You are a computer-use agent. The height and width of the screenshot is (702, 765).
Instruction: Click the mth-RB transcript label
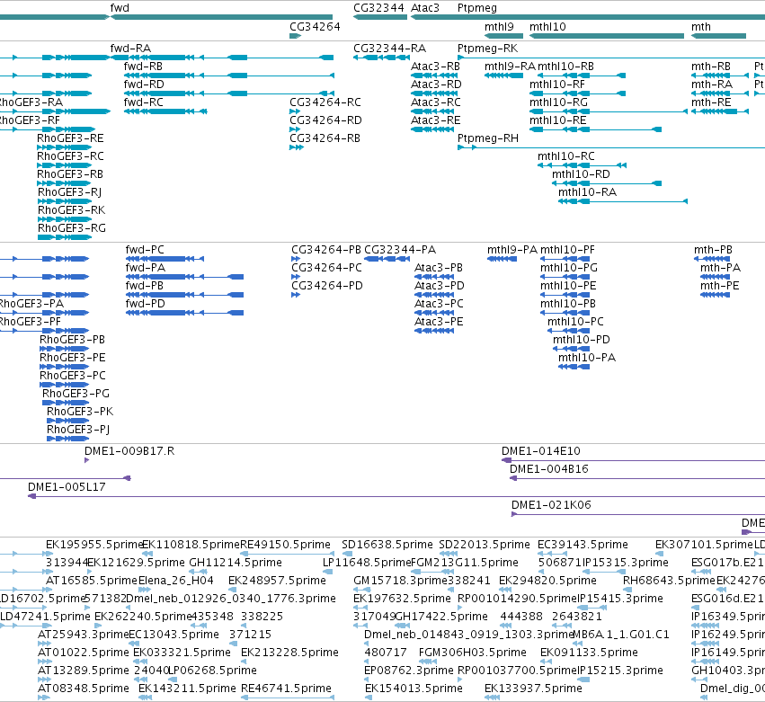[x=711, y=67]
